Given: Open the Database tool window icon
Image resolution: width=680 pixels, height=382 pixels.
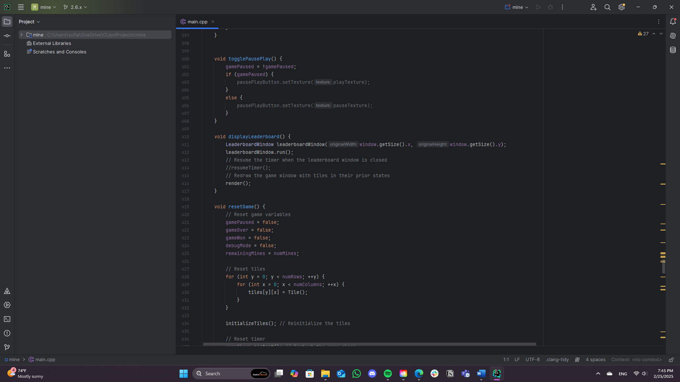Looking at the screenshot, I should [x=673, y=50].
